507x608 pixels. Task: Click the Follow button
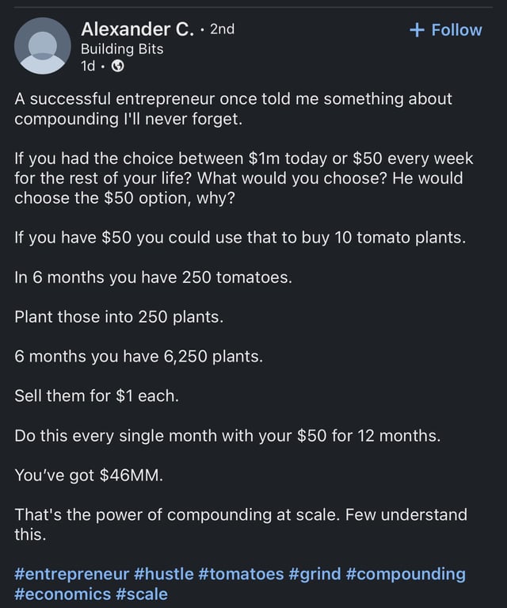click(446, 30)
